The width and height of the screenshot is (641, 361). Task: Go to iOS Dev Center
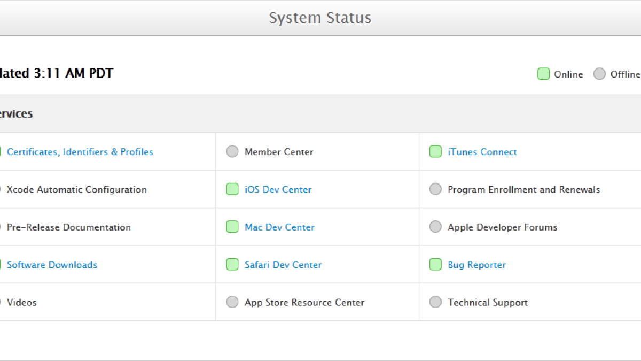pyautogui.click(x=278, y=189)
